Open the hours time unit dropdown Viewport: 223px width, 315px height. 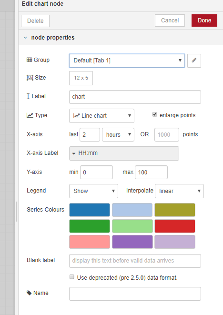click(118, 134)
